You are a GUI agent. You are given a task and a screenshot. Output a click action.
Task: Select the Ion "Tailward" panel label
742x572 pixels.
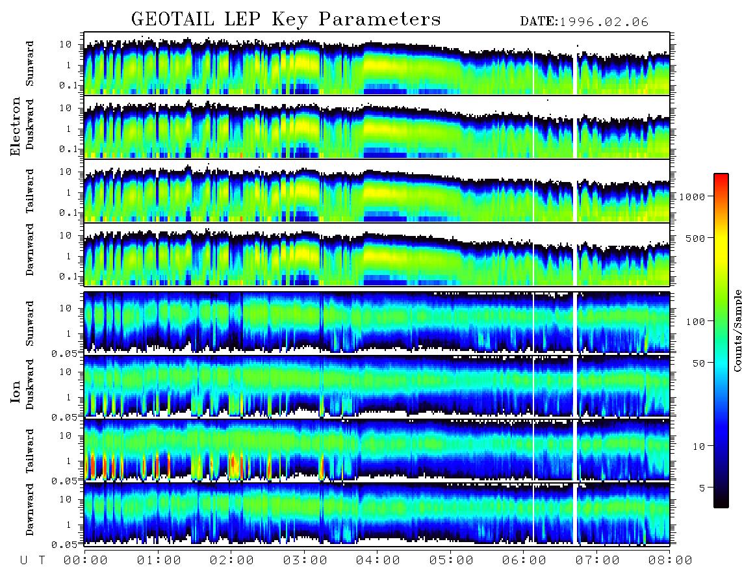tap(30, 451)
